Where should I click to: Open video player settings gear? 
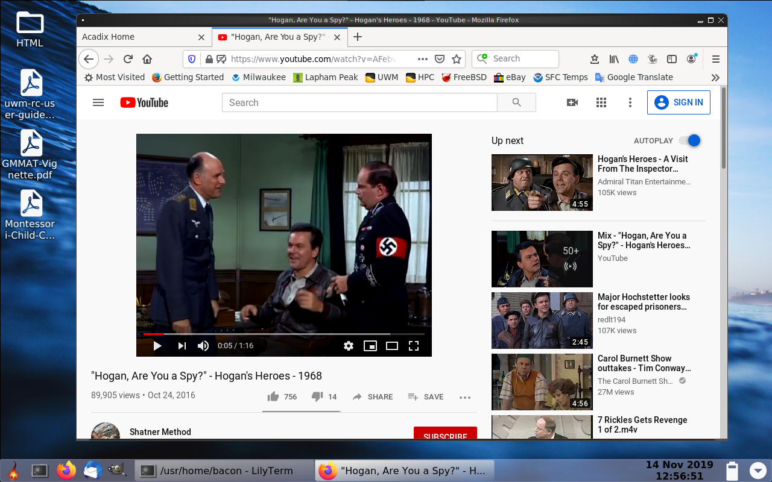(x=348, y=346)
